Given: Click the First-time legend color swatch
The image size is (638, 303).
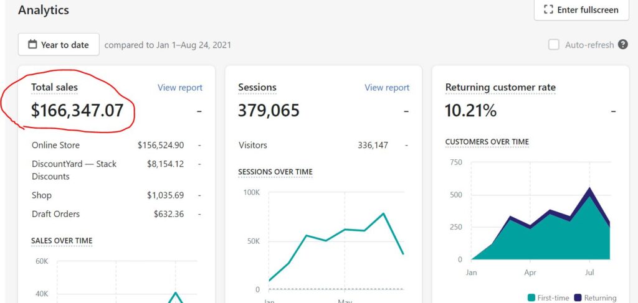Looking at the screenshot, I should (x=531, y=298).
